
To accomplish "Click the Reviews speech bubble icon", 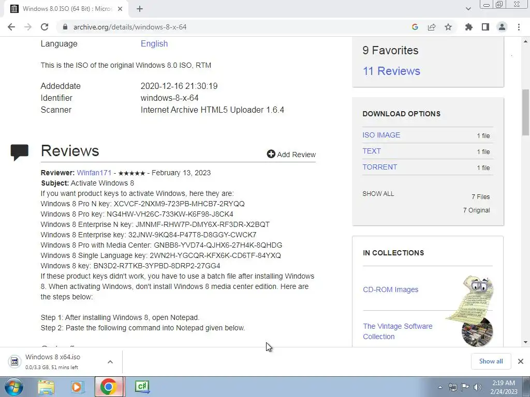I will (19, 152).
